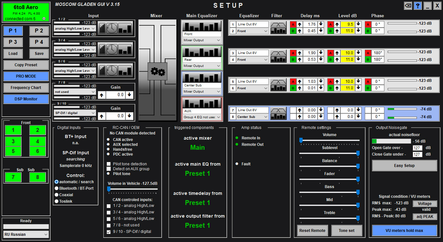Viewport: 443px width, 242px height.
Task: Click the Frequency Chart button
Action: (26, 88)
